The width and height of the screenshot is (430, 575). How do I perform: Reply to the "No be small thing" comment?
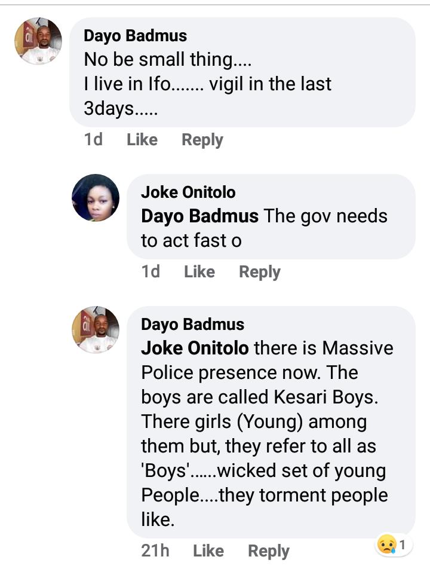202,140
